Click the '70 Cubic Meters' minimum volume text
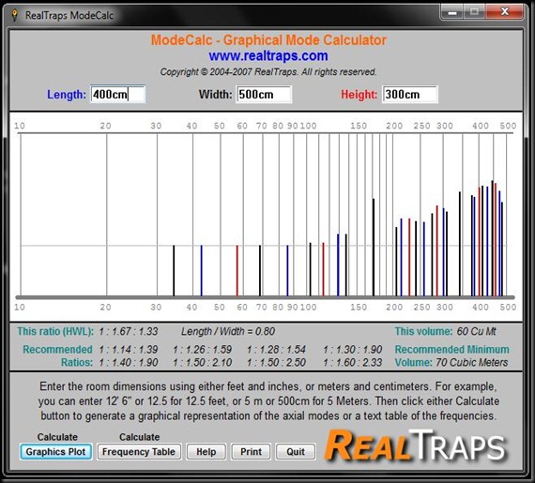535x483 pixels. (472, 362)
